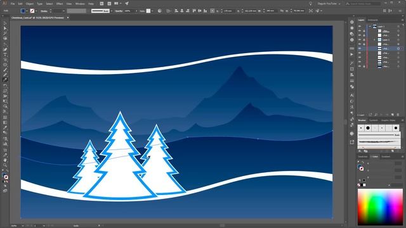The image size is (406, 228).
Task: Open the File menu
Action: 13,4
